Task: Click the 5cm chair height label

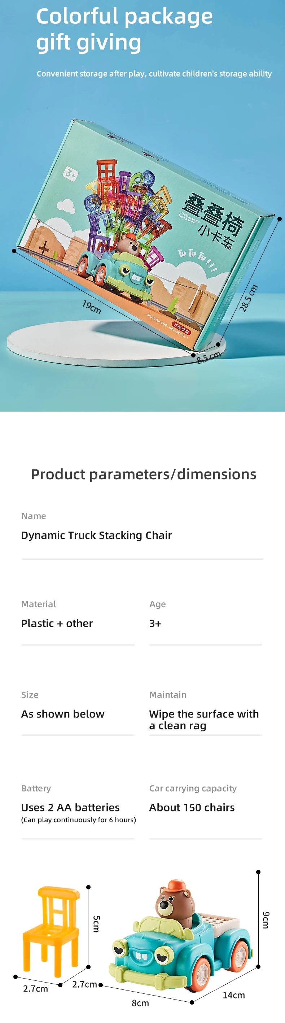Action: (x=96, y=924)
